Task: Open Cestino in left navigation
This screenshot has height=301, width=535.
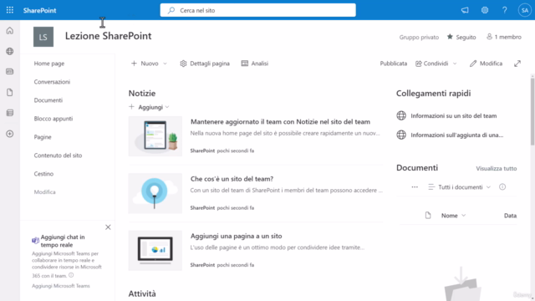Action: tap(43, 174)
